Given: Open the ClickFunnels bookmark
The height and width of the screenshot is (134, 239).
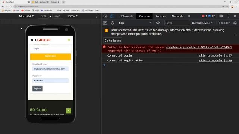Looking at the screenshot, I should [91, 10].
